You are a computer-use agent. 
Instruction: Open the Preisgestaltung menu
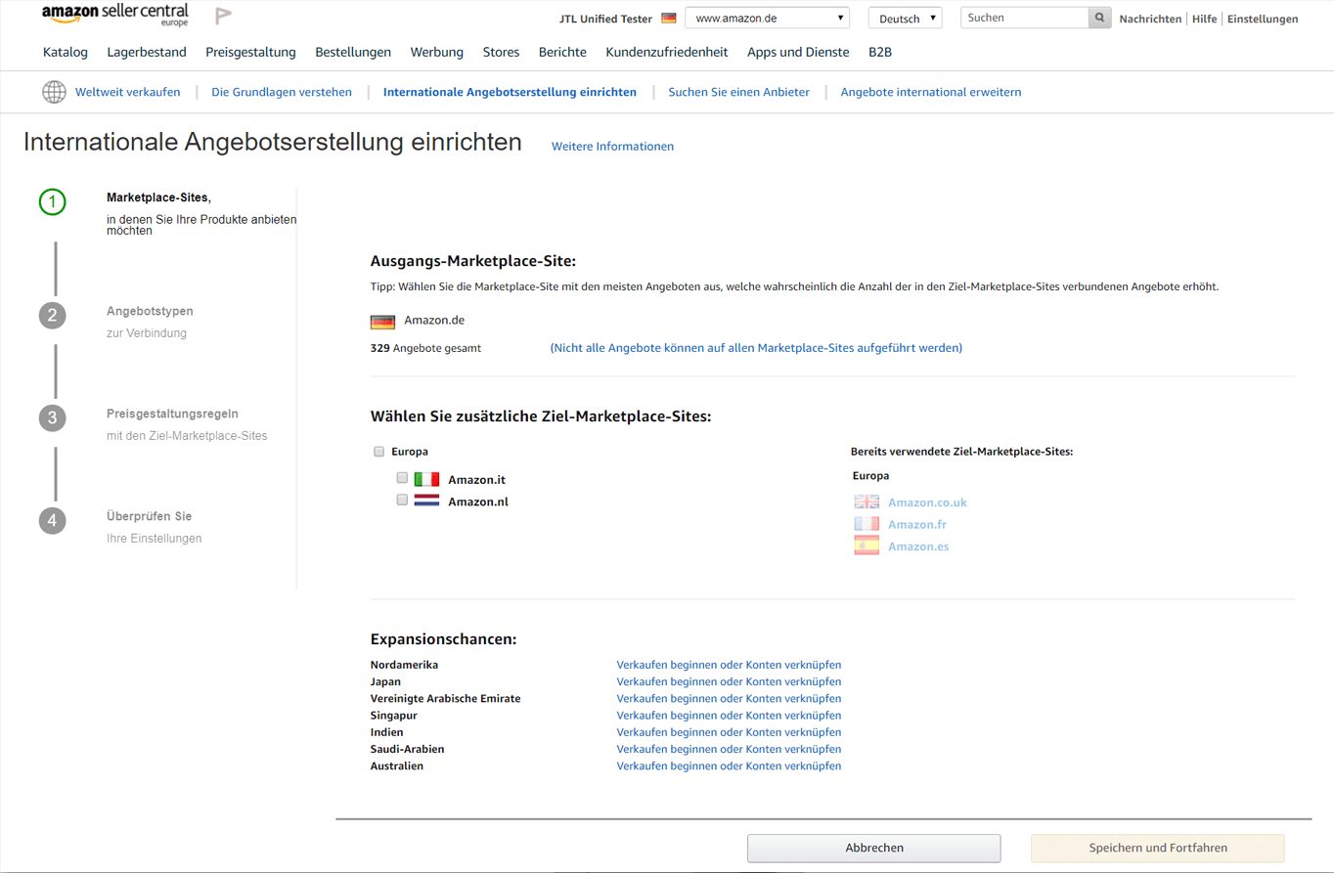click(x=251, y=52)
